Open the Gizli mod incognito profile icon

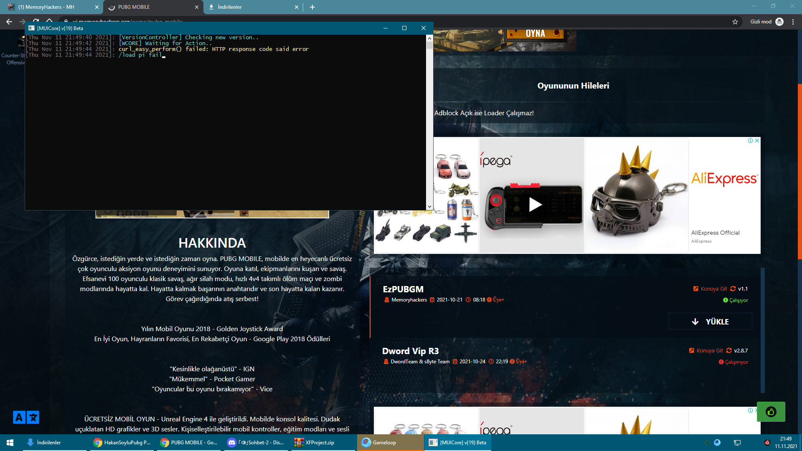tap(779, 22)
